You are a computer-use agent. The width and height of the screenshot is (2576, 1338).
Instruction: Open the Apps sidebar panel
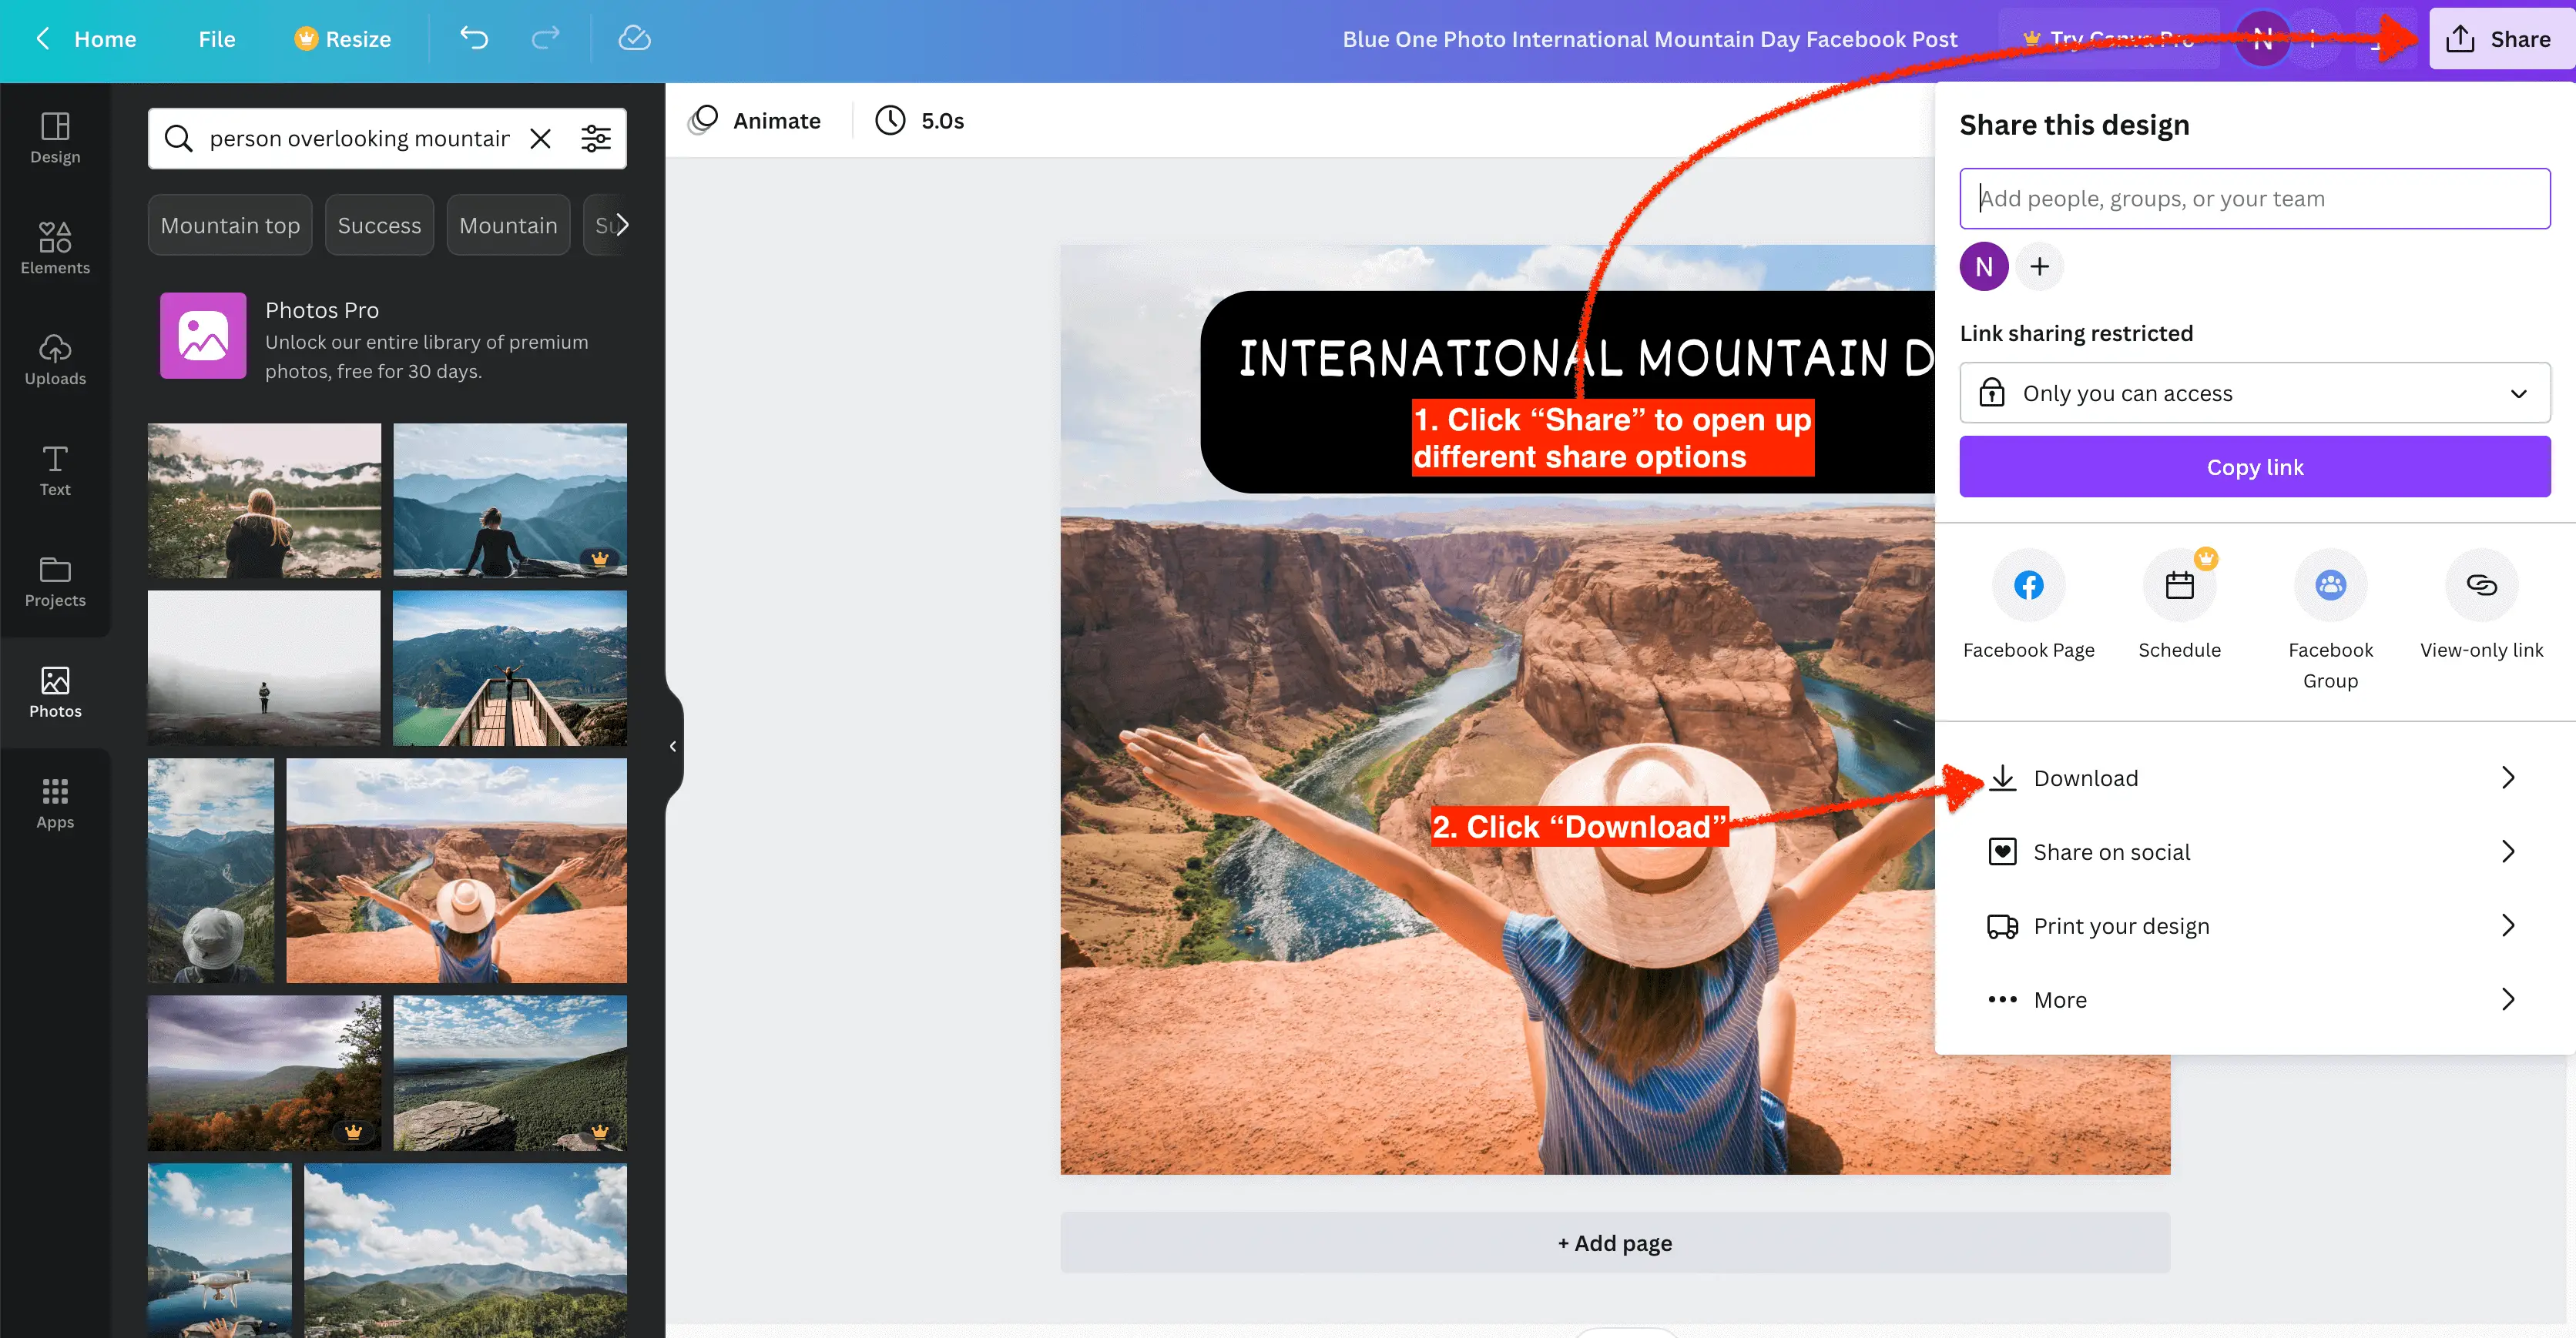[x=55, y=802]
